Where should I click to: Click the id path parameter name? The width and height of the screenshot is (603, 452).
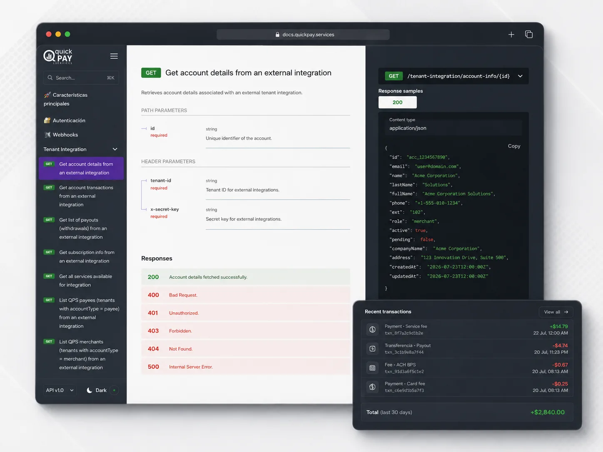pos(152,129)
